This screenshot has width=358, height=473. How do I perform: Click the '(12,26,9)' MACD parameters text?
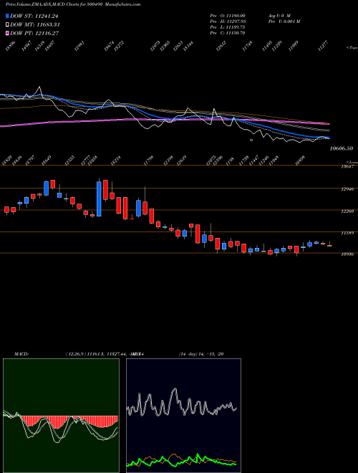click(74, 354)
